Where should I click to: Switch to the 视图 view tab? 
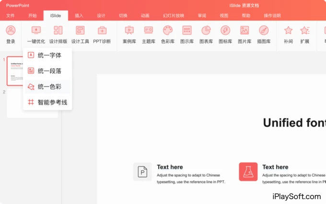pyautogui.click(x=224, y=16)
